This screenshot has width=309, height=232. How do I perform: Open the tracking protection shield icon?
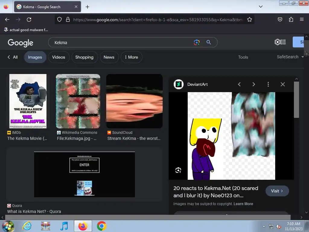59,19
